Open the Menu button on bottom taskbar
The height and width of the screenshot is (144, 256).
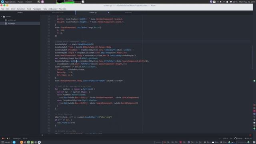6,142
